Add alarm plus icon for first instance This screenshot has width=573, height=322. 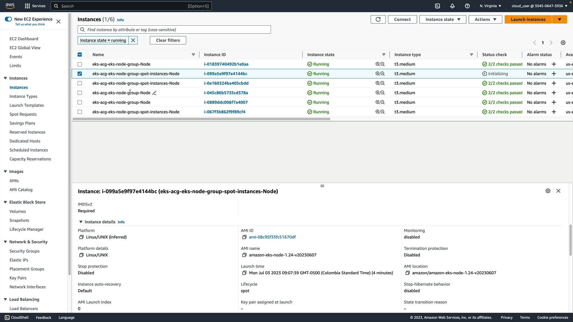click(x=554, y=64)
